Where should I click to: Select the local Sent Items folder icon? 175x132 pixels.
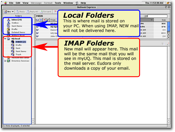pyautogui.click(x=8, y=26)
